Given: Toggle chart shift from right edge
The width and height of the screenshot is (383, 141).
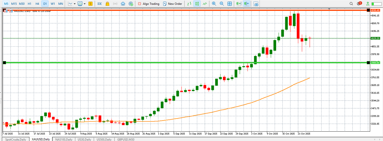Looking at the screenshot, I should 247,4.
